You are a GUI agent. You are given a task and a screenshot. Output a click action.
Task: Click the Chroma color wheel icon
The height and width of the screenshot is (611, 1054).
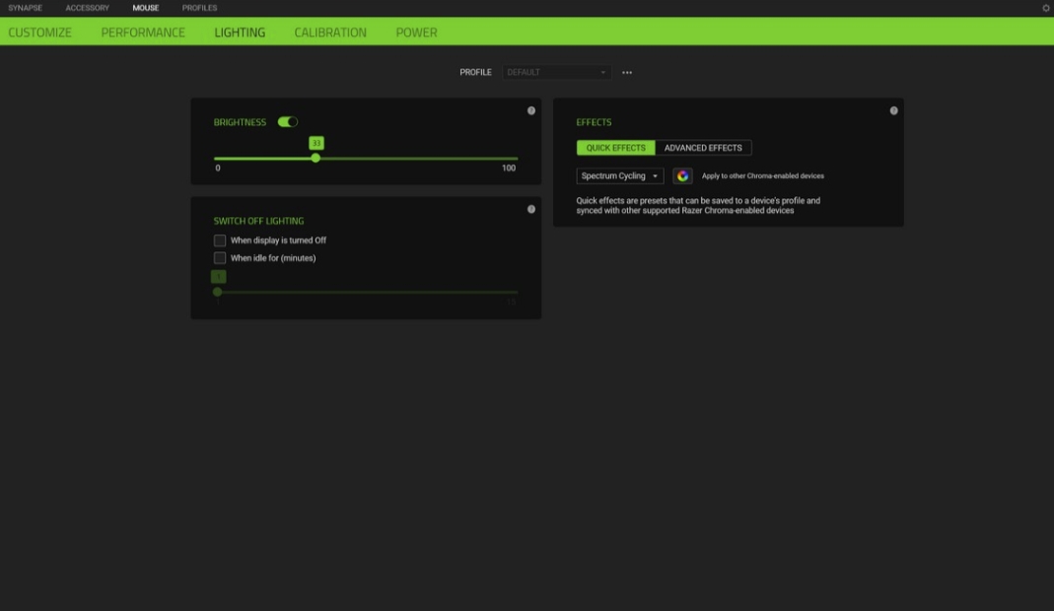point(682,176)
